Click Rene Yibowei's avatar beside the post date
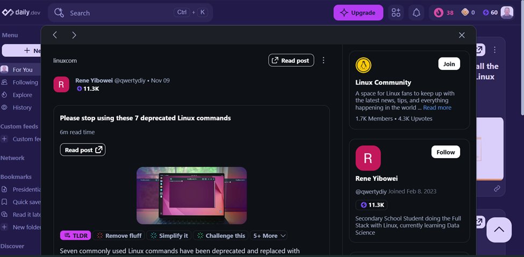 61,84
